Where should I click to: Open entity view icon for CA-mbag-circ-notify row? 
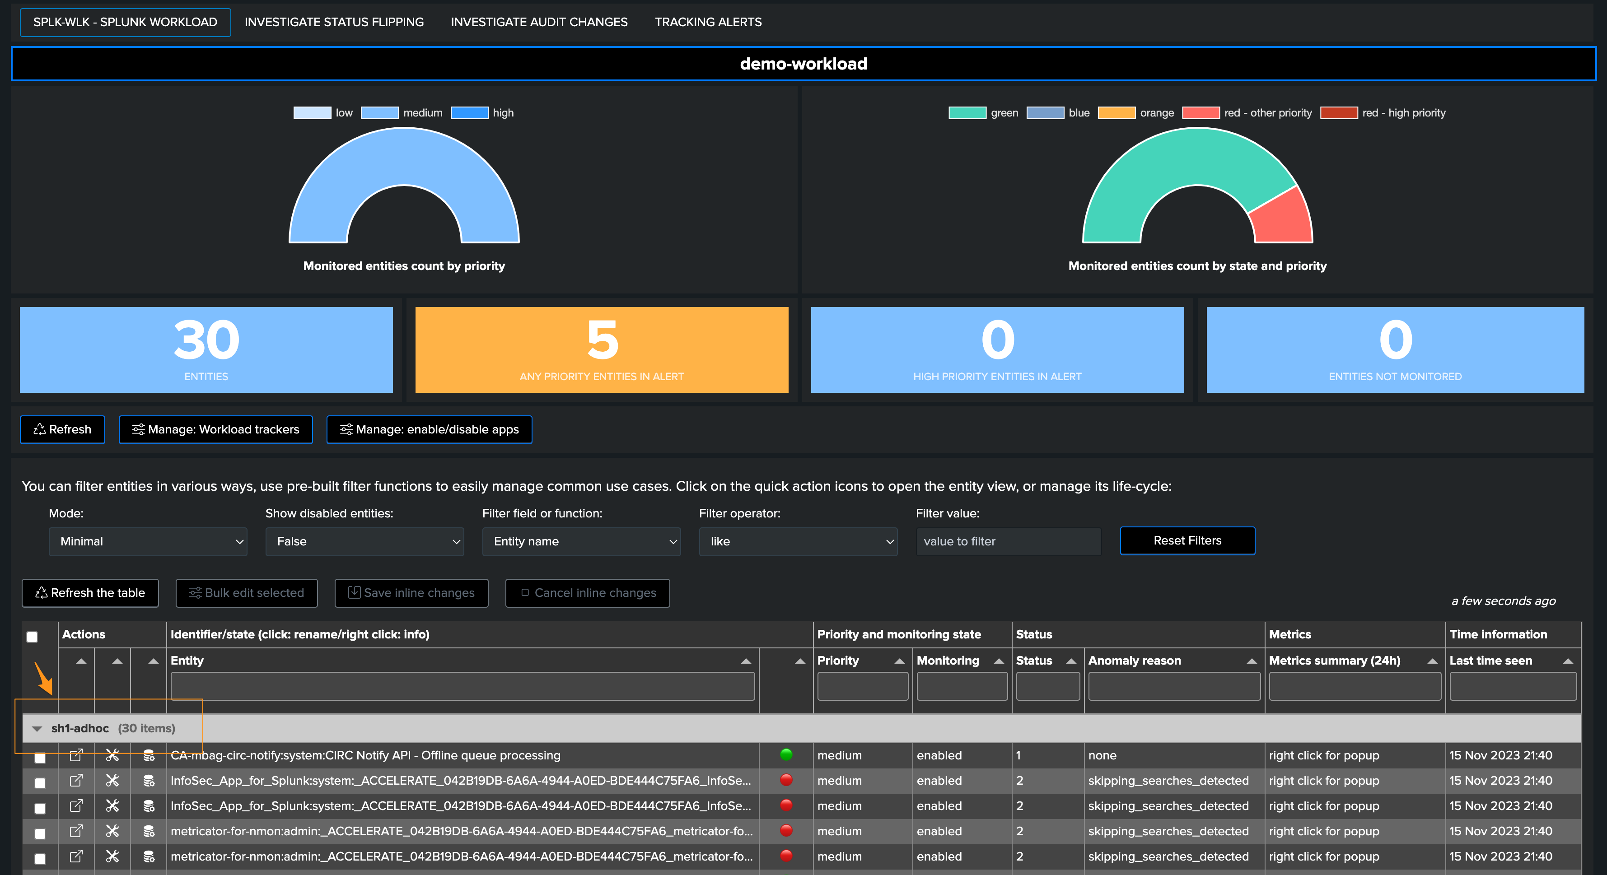tap(76, 755)
